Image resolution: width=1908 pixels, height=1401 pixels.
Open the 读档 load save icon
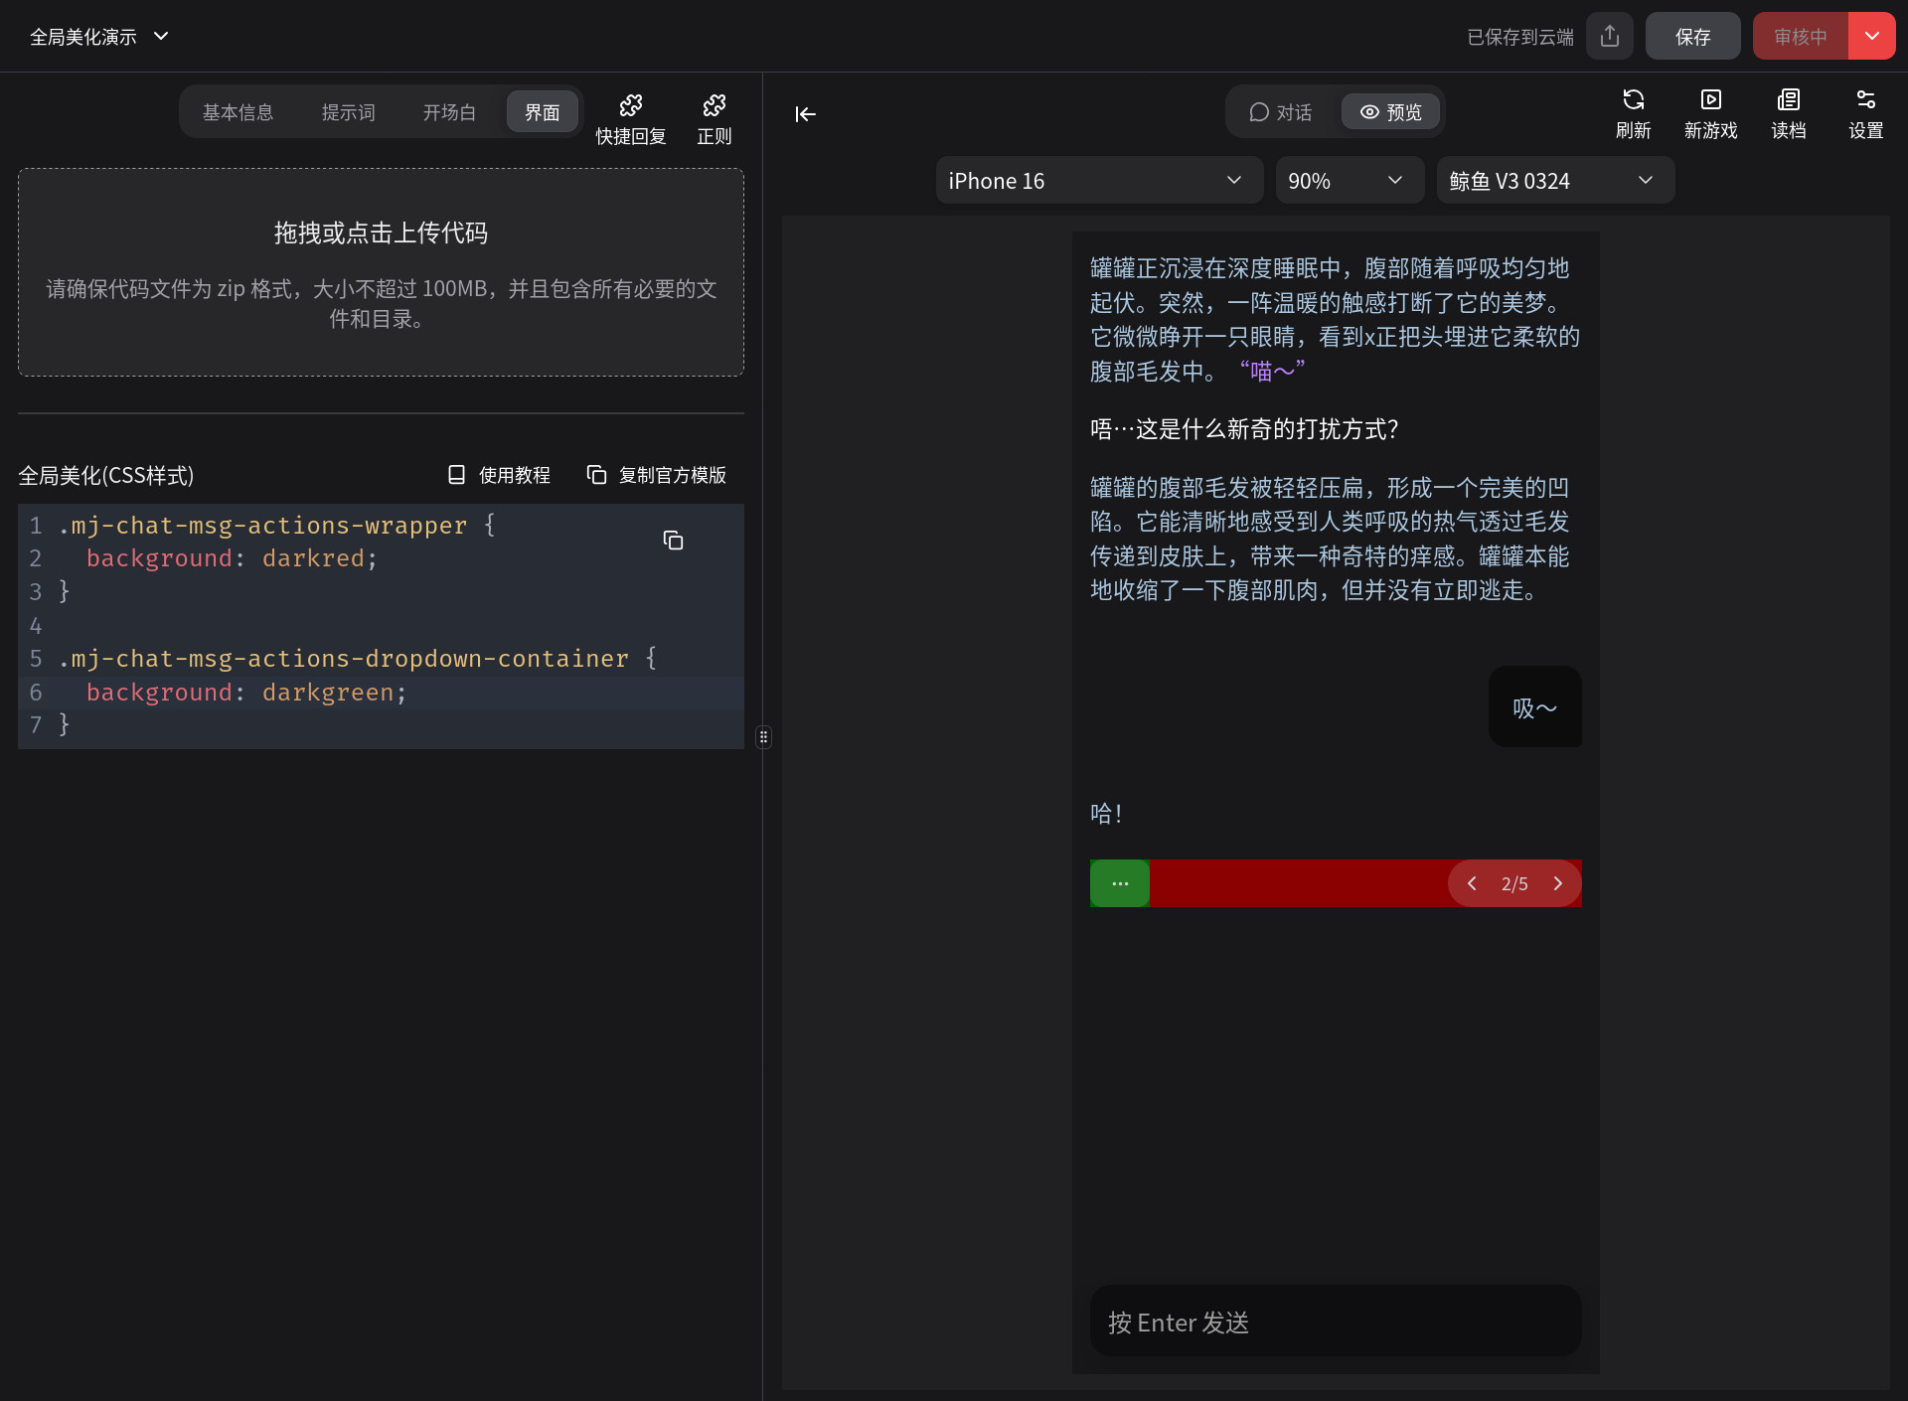click(1788, 113)
